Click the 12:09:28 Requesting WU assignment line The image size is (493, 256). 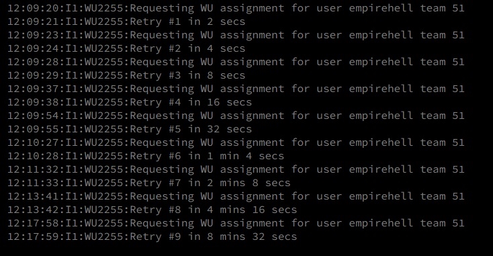click(x=236, y=62)
